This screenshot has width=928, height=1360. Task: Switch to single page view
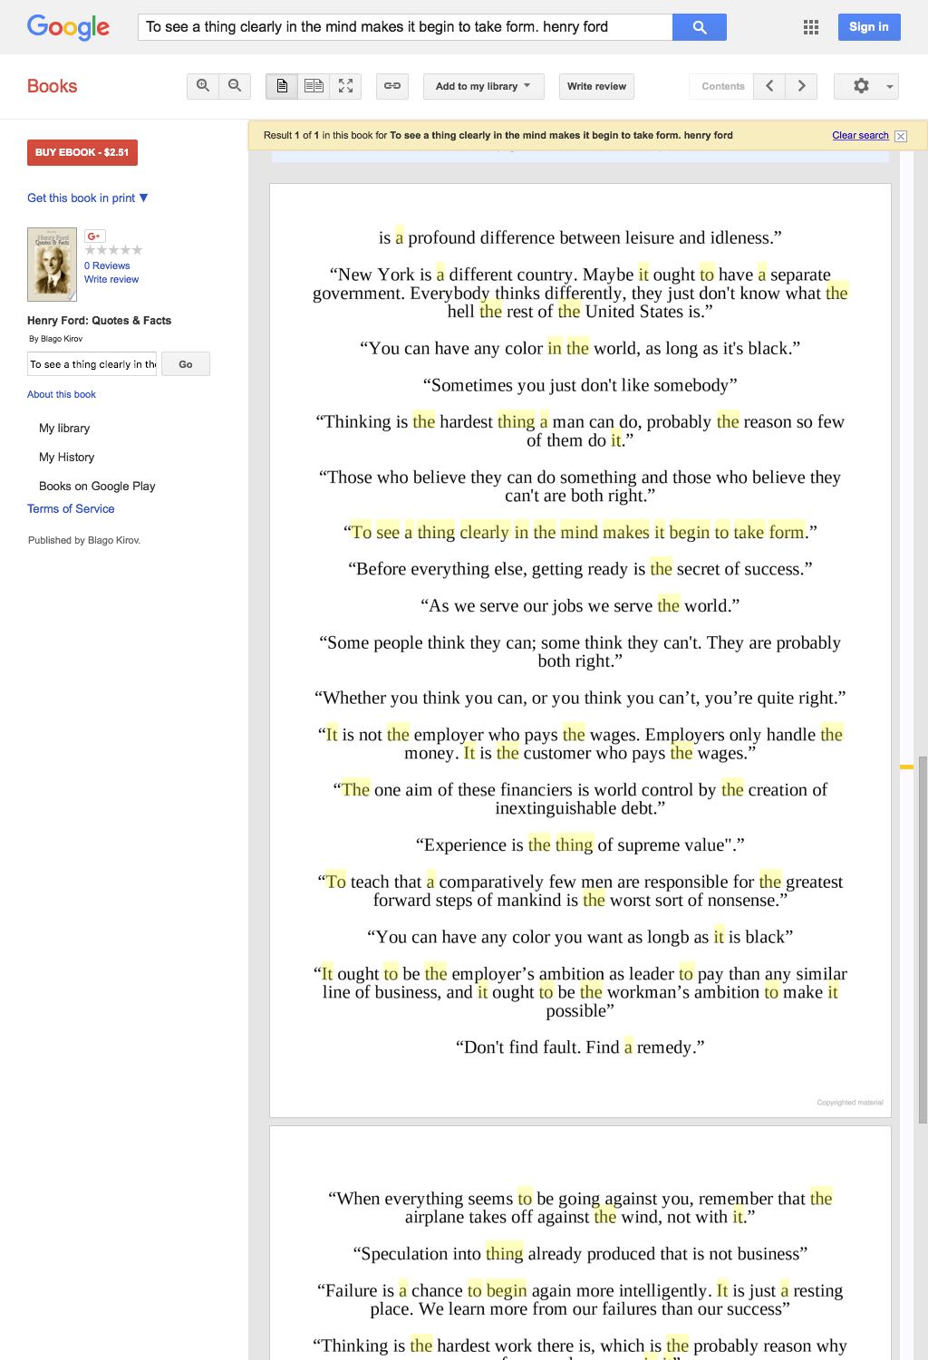click(x=282, y=86)
